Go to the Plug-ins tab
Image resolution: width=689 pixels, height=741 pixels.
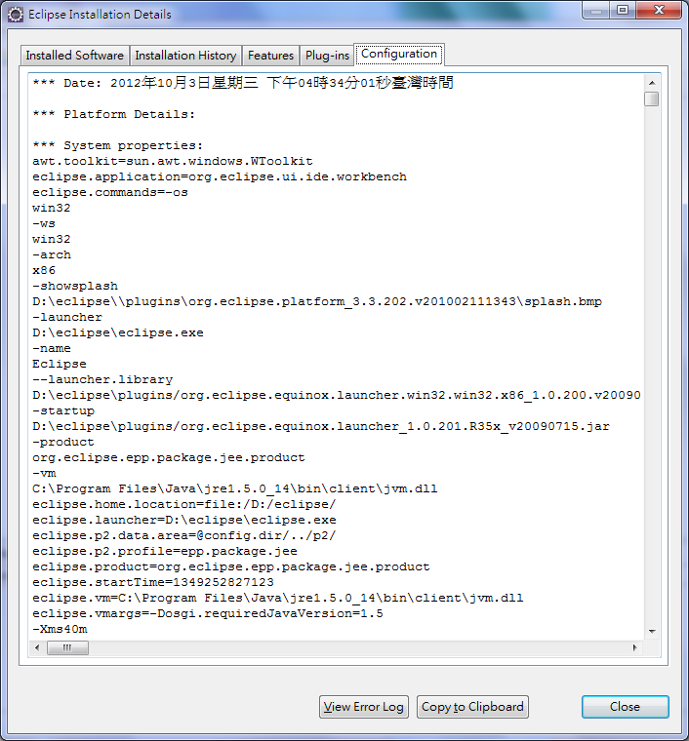coord(327,56)
